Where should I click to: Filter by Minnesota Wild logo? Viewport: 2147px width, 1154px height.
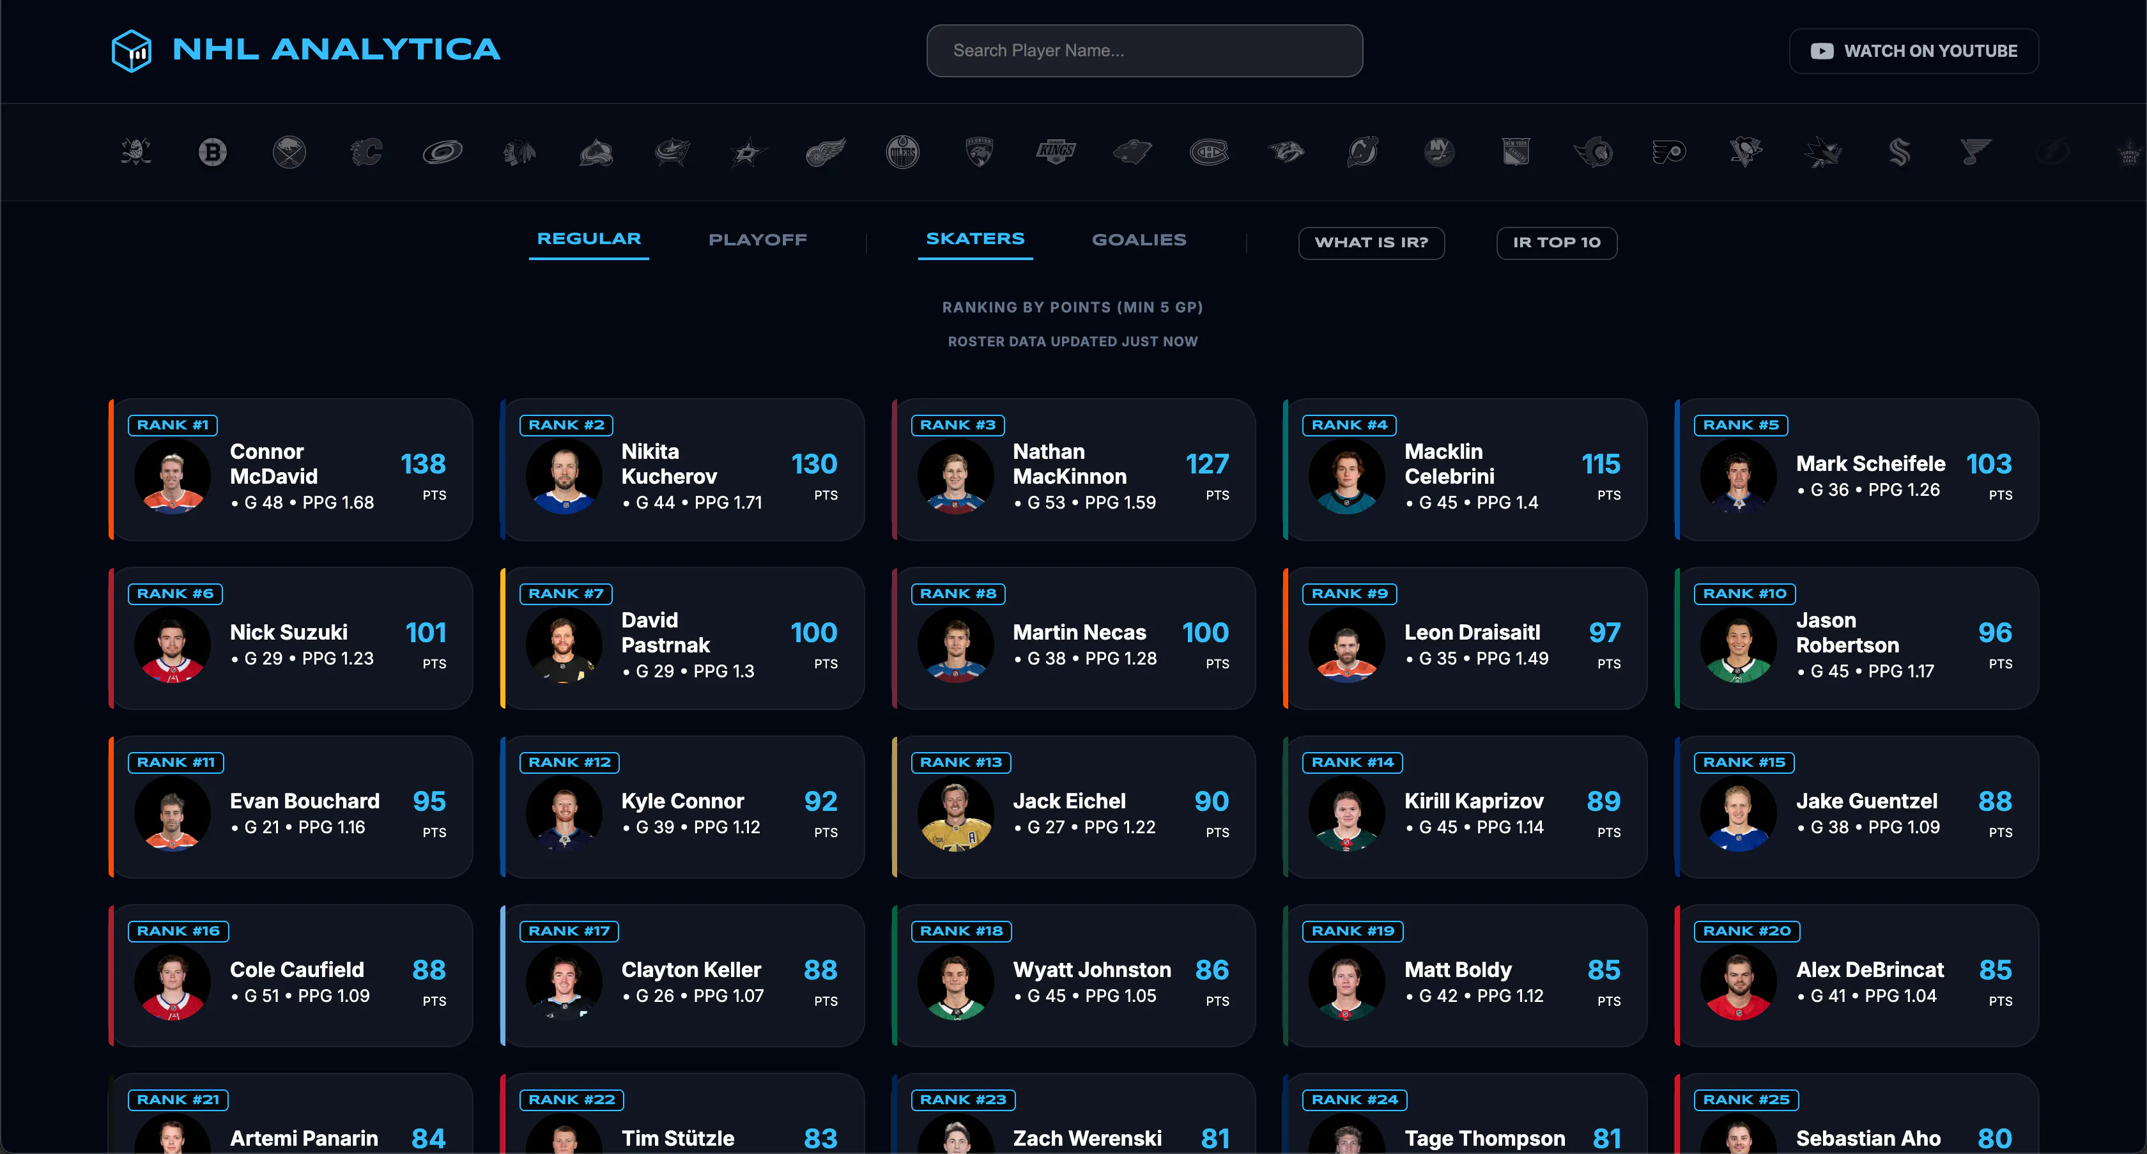[1133, 153]
